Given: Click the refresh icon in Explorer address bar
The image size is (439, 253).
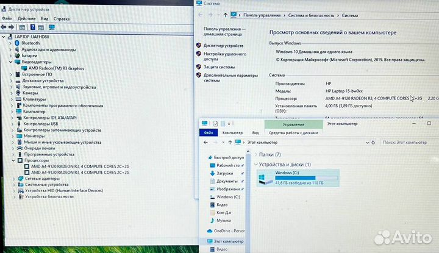Looking at the screenshot, I should click(x=373, y=143).
